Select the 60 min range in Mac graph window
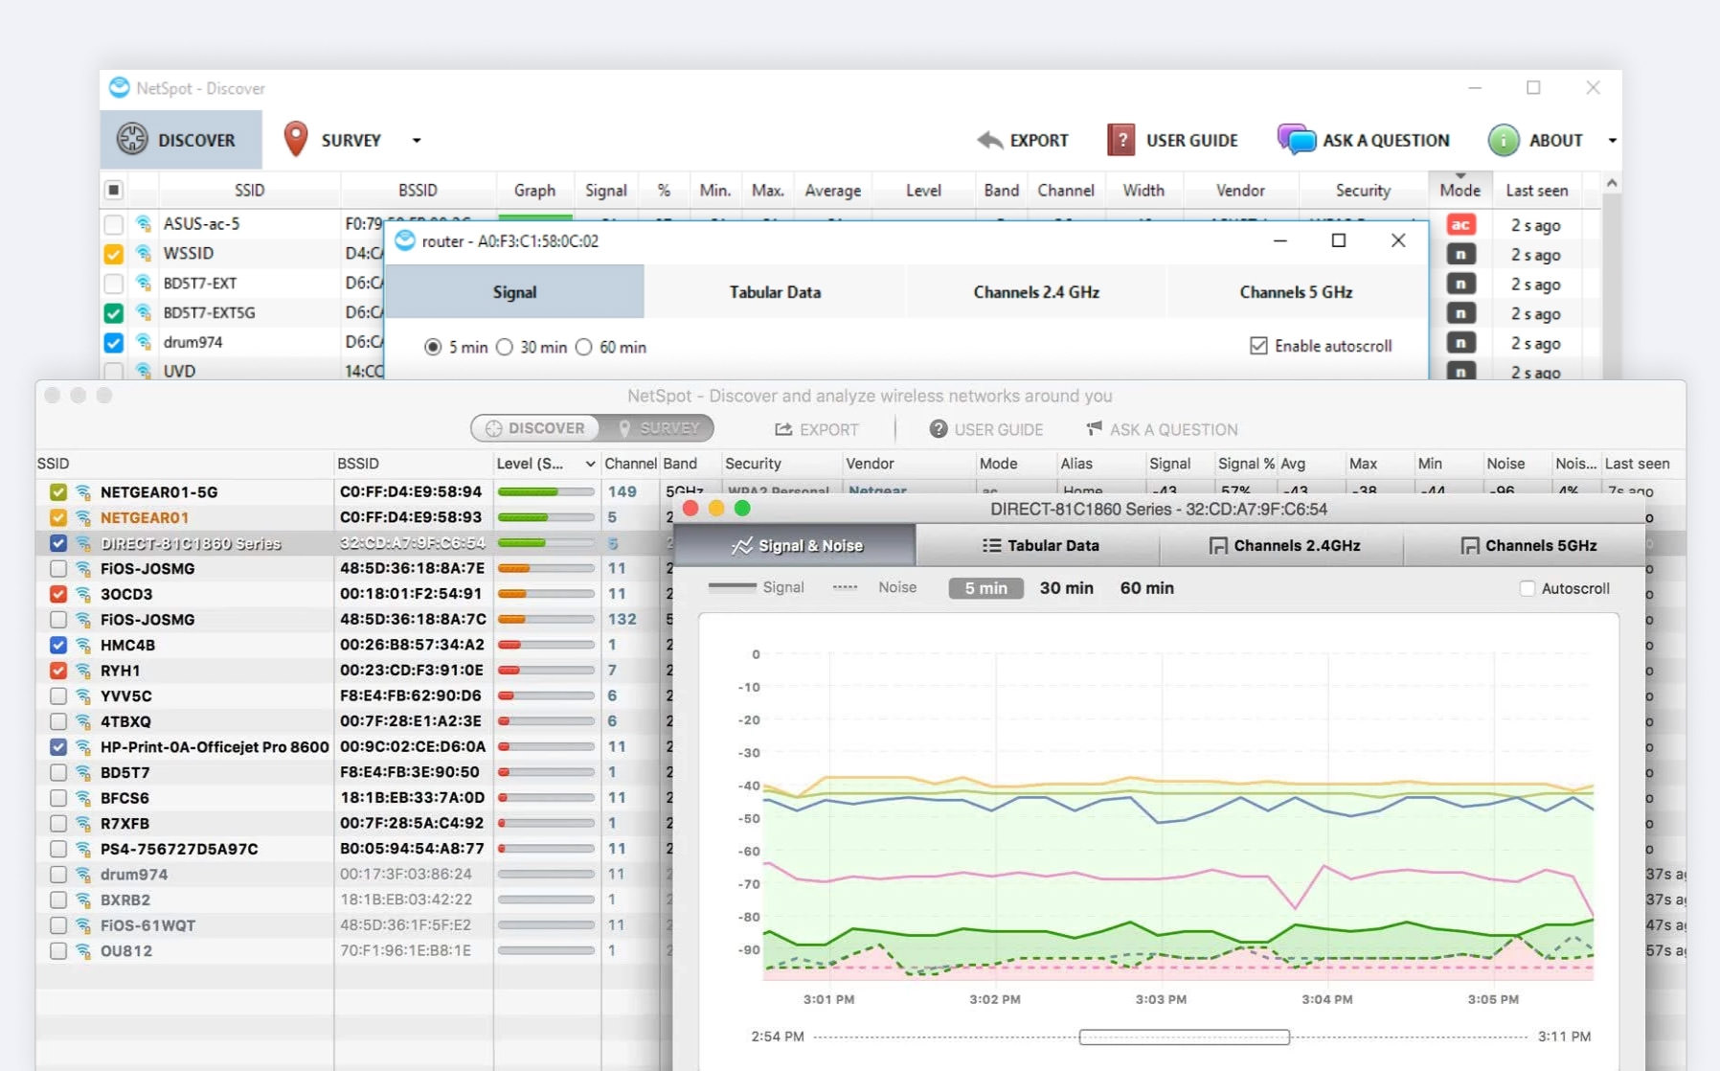The width and height of the screenshot is (1720, 1071). point(1146,588)
